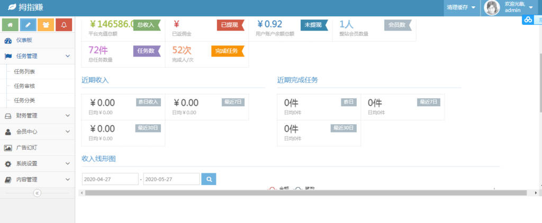The width and height of the screenshot is (542, 223).
Task: Click the start date field 2020-04-27
Action: click(x=110, y=179)
